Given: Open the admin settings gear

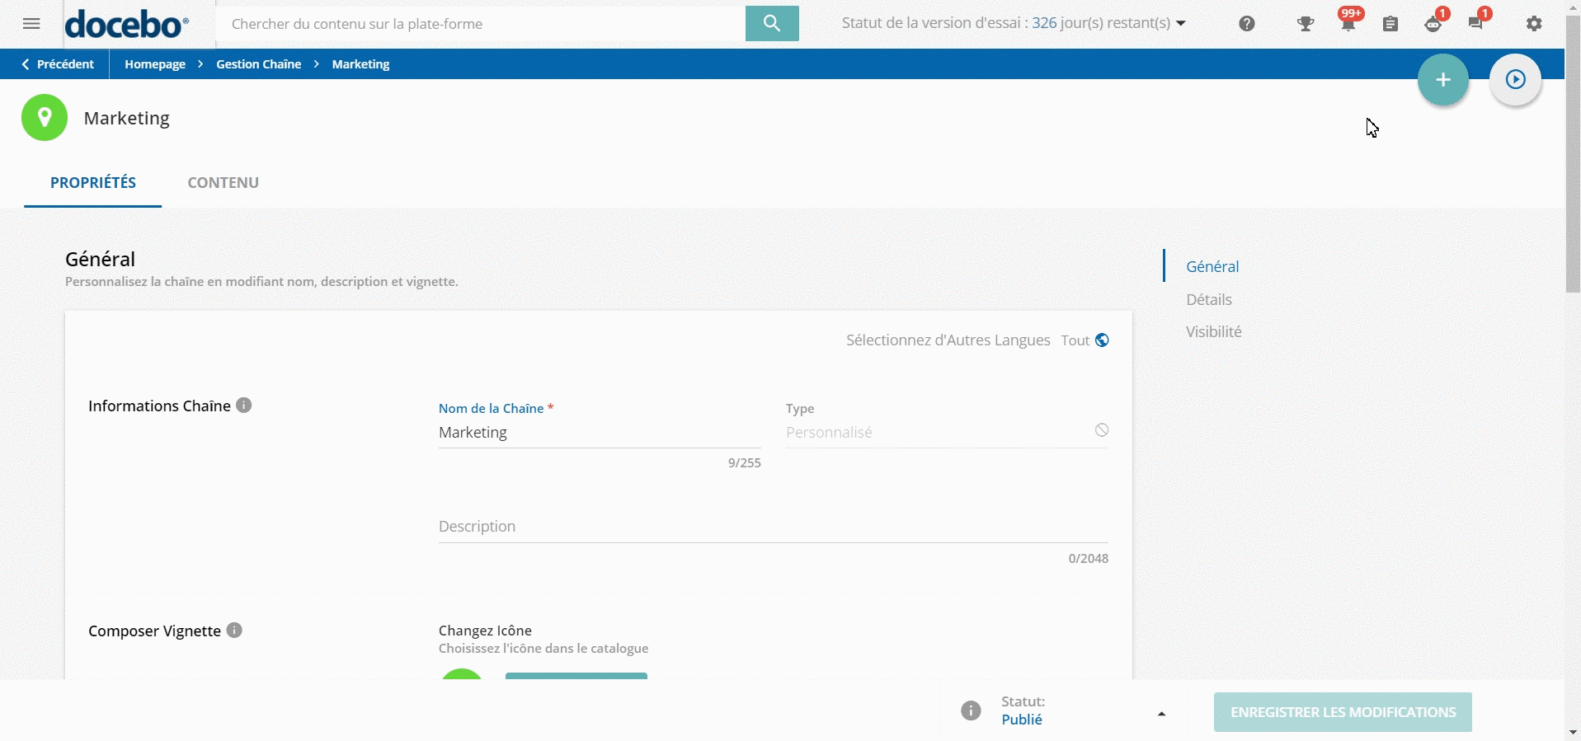Looking at the screenshot, I should 1533,24.
